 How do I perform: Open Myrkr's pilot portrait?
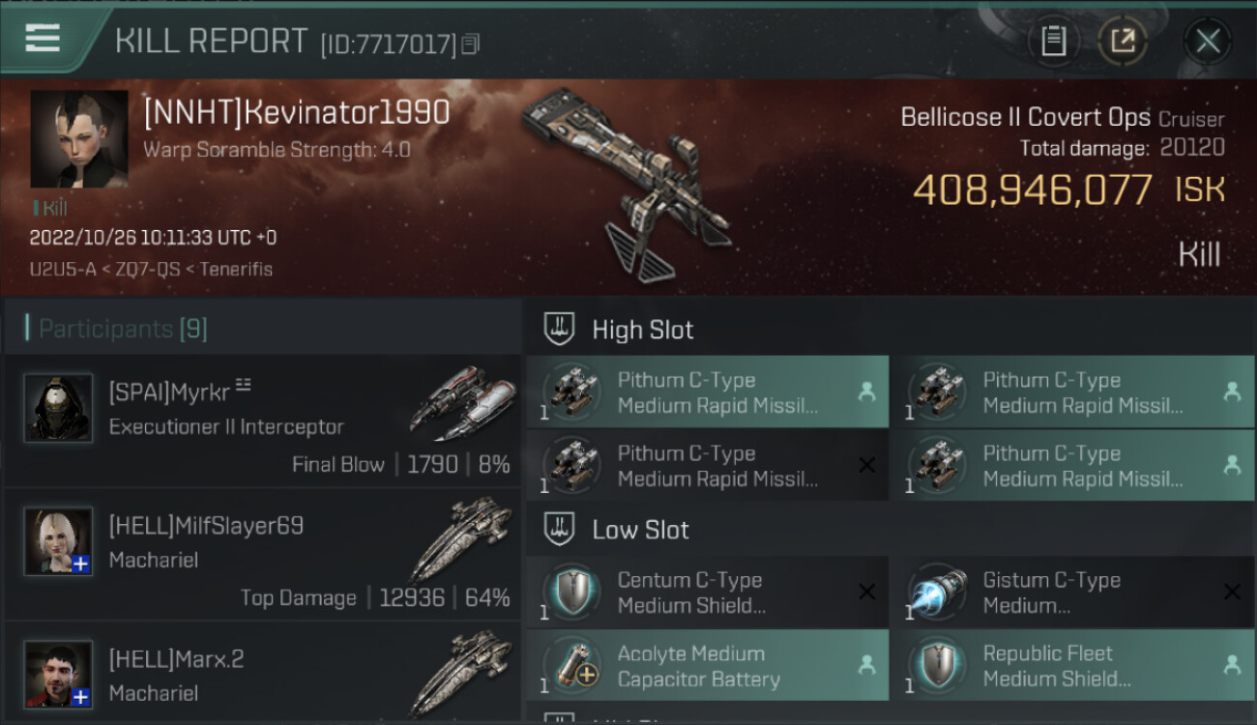click(x=58, y=408)
